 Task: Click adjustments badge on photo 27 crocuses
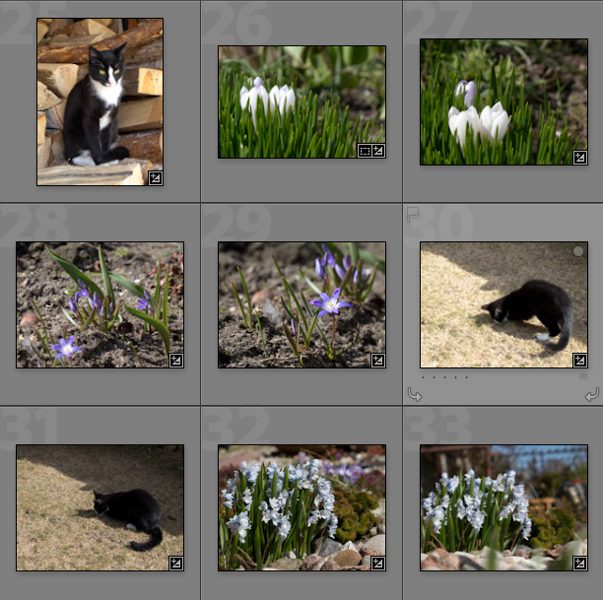[x=579, y=157]
